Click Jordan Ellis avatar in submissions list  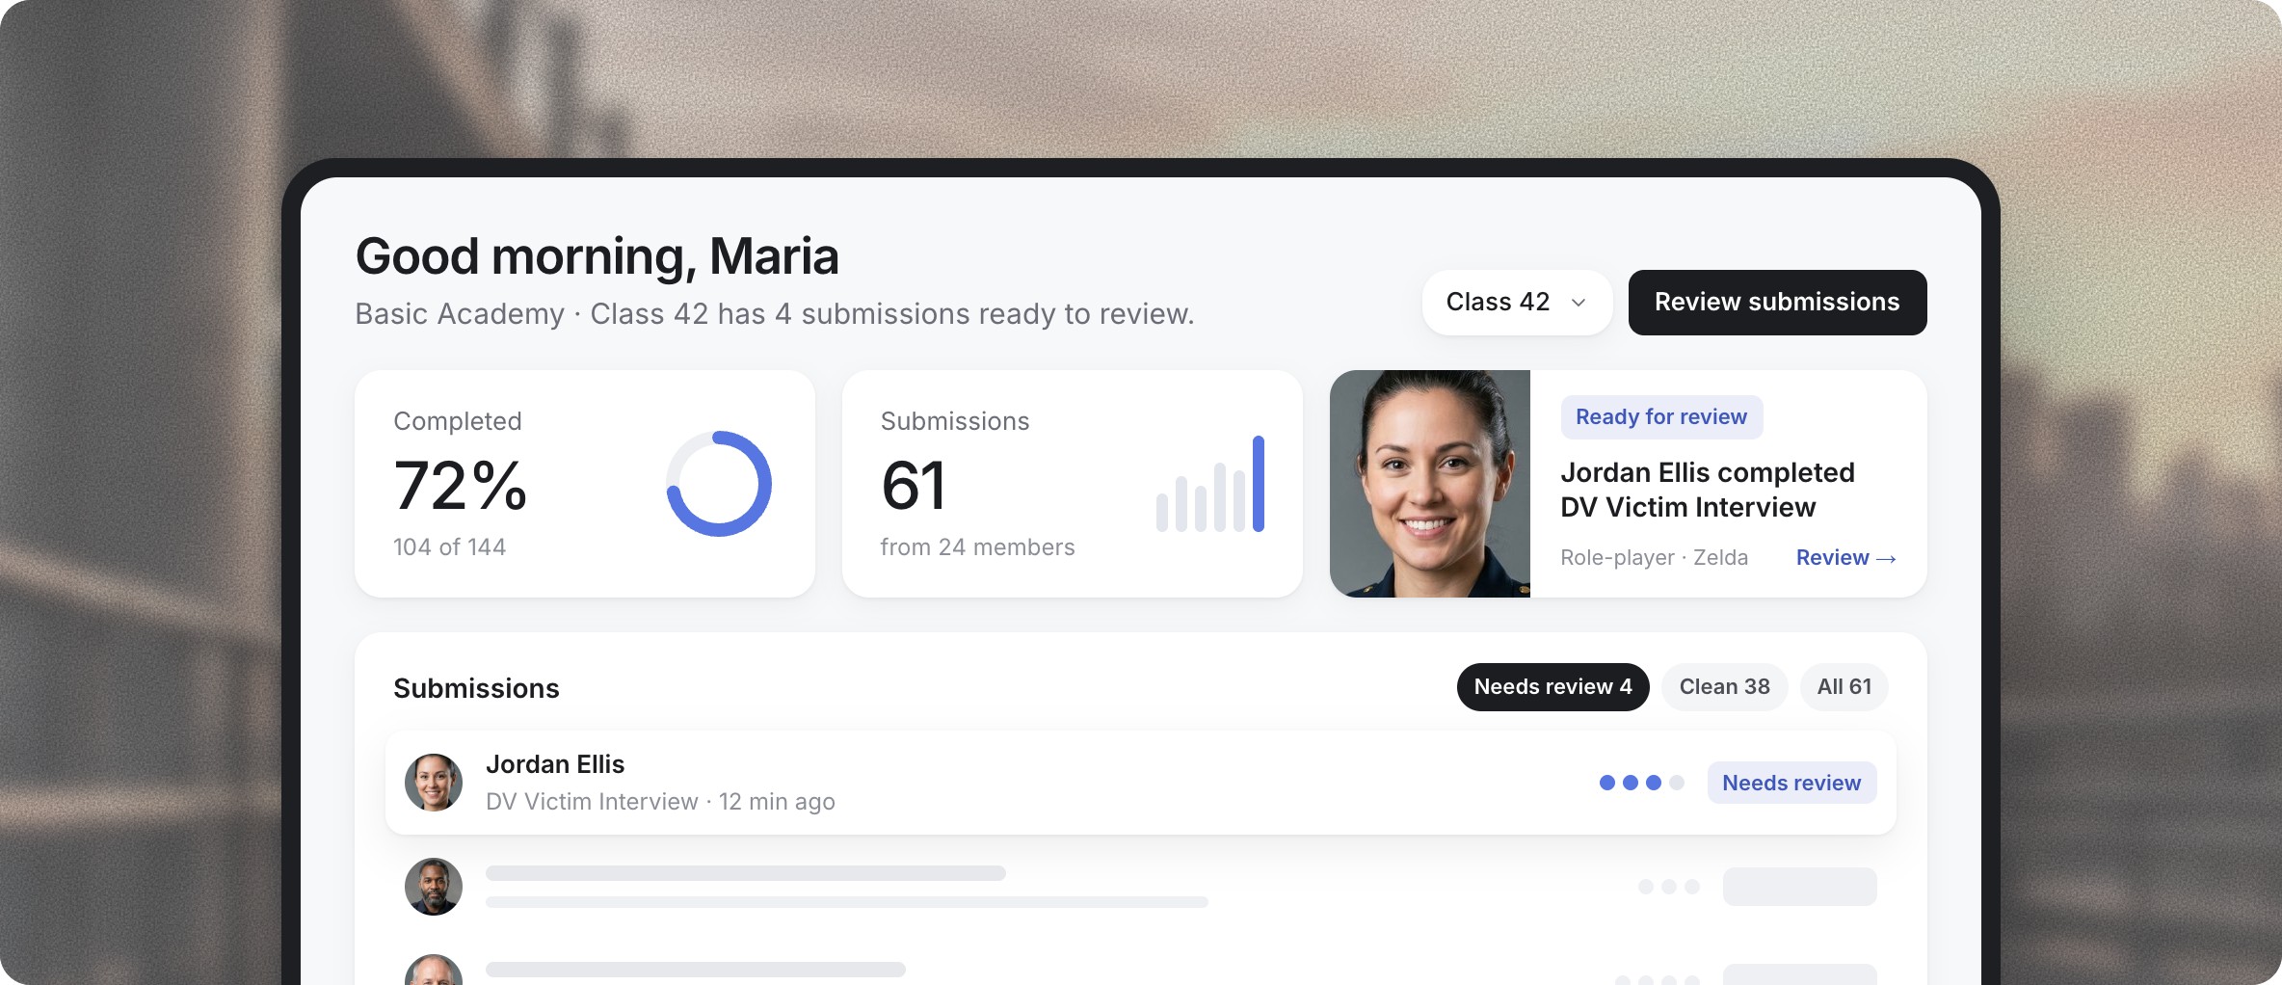point(434,783)
